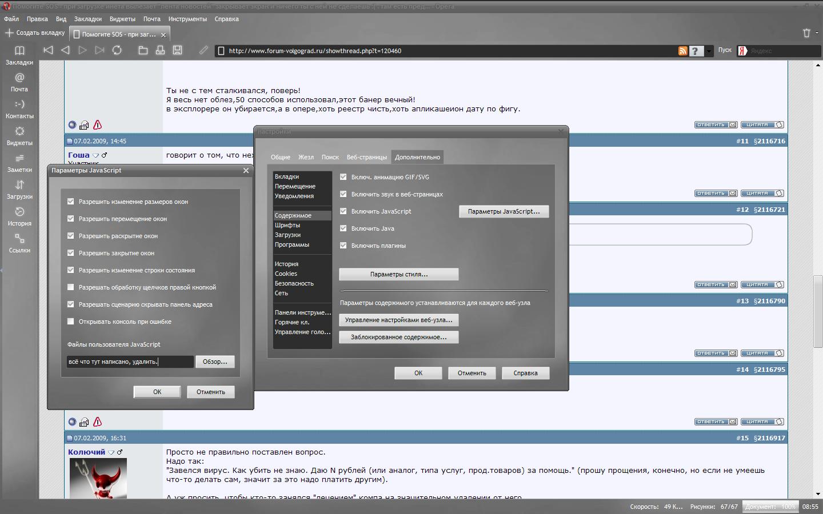Expand the address bar dropdown arrow
The image size is (823, 514).
tap(709, 51)
